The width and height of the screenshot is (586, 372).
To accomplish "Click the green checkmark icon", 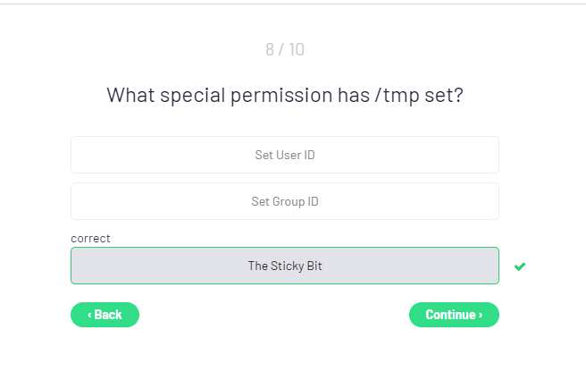I will point(520,266).
